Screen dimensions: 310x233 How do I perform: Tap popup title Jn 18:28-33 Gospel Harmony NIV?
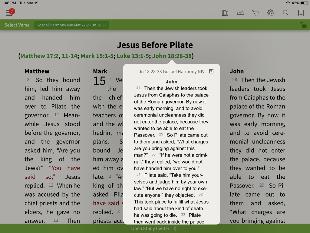click(172, 72)
